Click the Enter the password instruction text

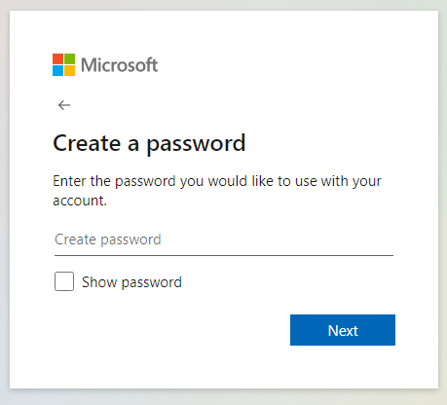pyautogui.click(x=217, y=191)
